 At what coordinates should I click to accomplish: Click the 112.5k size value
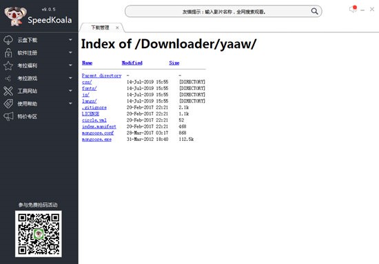coord(186,140)
